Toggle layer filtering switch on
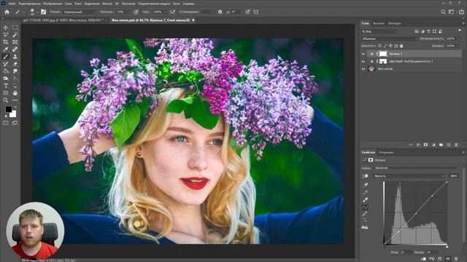Viewport: 467px width, 262px height. click(x=460, y=31)
